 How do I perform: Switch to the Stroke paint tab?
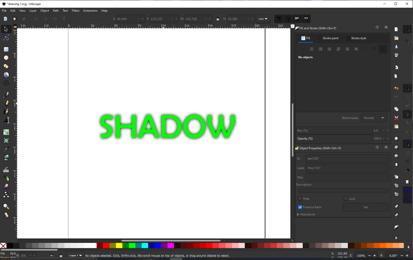point(328,38)
